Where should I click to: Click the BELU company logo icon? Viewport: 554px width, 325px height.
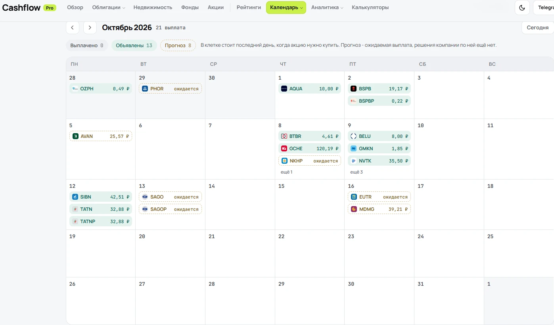coord(354,136)
